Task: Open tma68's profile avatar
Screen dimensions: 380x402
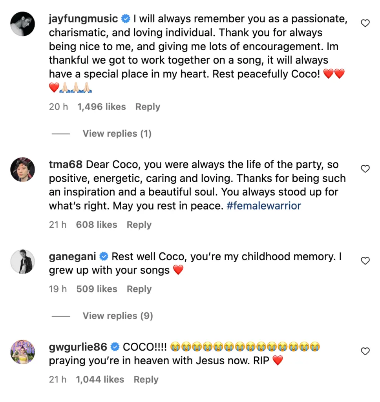Action: tap(22, 170)
